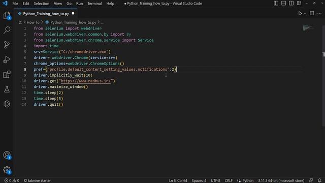Click on "time.sleep(5)" line
Screen dimensions: 325x183
point(49,99)
